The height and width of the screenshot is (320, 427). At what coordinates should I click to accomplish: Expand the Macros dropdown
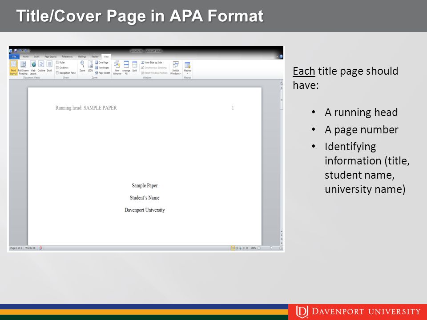coord(187,68)
